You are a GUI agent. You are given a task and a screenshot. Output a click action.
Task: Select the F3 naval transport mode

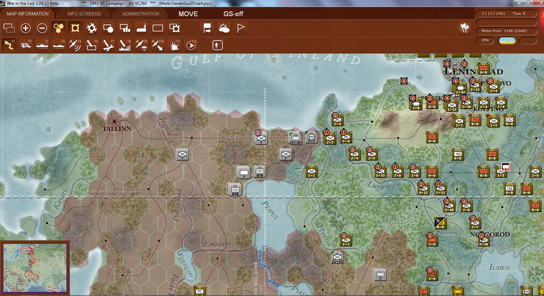tap(42, 45)
